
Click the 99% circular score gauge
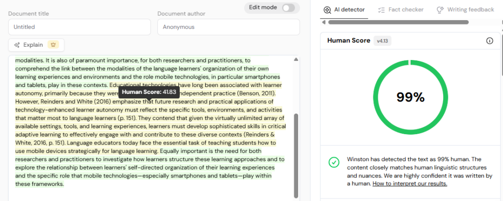coord(410,97)
